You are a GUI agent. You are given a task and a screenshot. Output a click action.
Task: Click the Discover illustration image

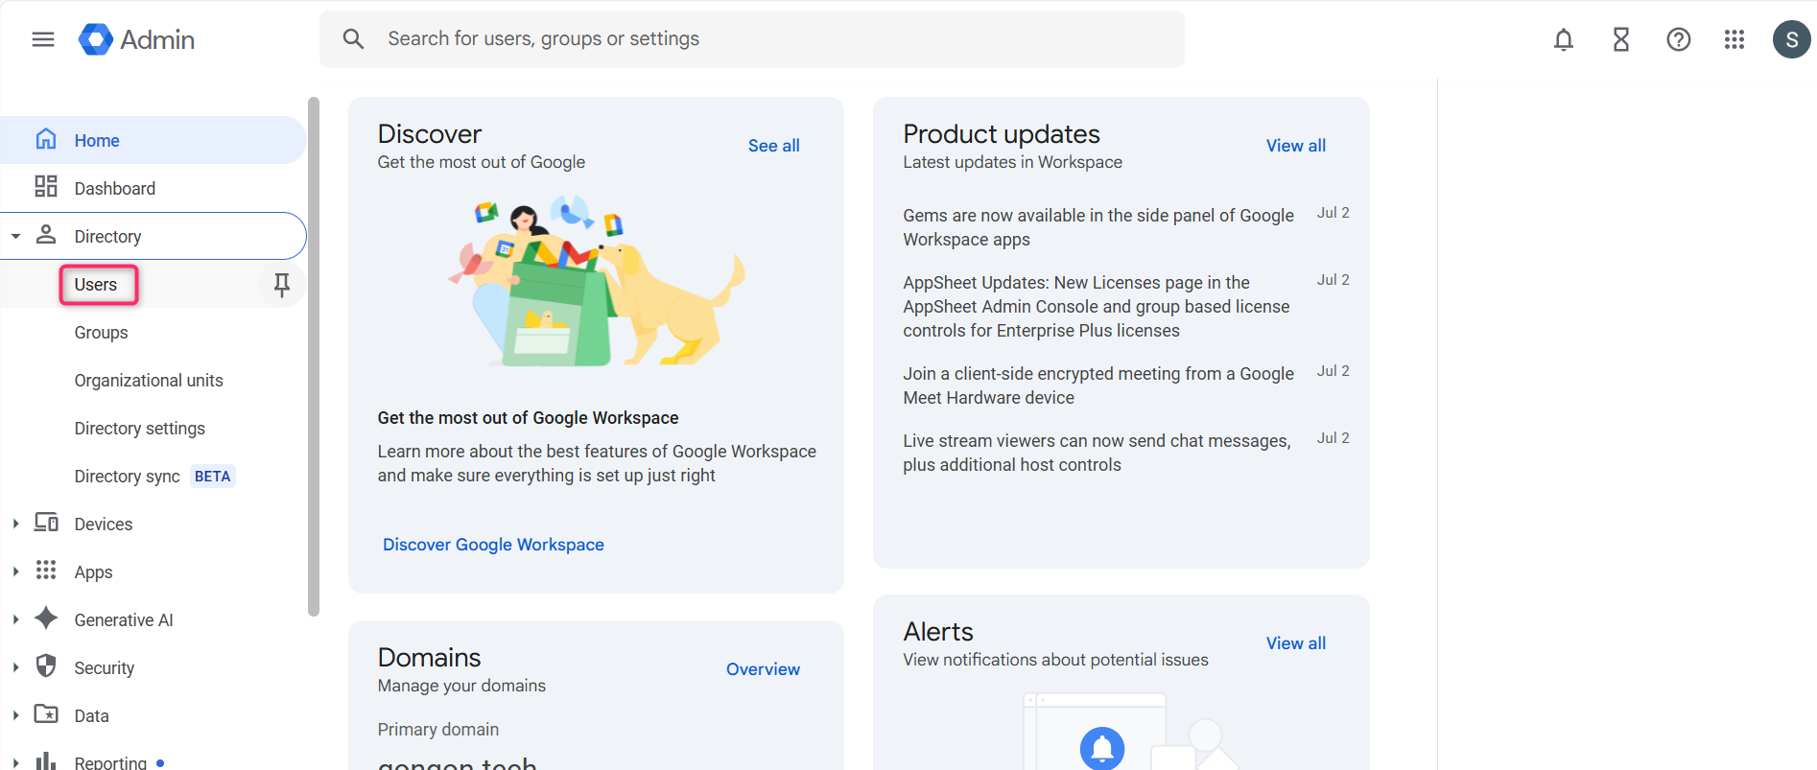point(596,281)
